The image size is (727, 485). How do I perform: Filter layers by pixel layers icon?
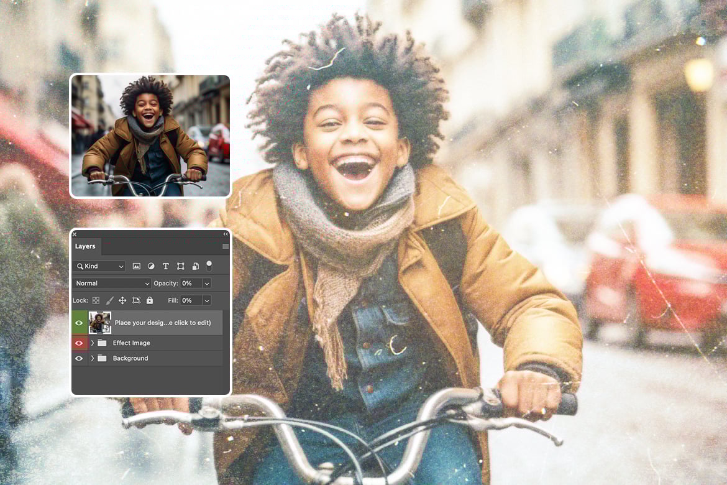click(x=136, y=266)
